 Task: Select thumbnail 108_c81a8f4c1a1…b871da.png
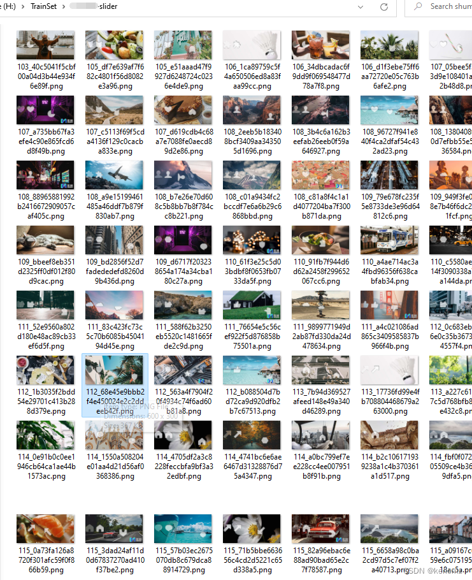pos(320,175)
